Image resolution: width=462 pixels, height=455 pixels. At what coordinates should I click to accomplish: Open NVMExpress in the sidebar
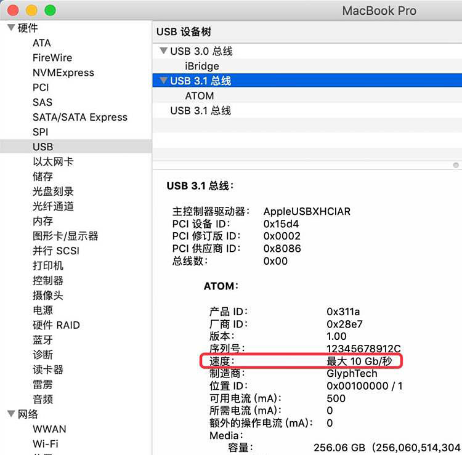click(x=63, y=73)
